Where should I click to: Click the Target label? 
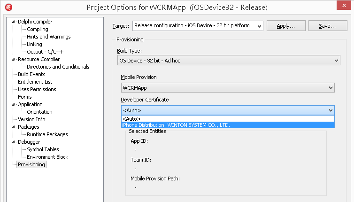tap(121, 26)
